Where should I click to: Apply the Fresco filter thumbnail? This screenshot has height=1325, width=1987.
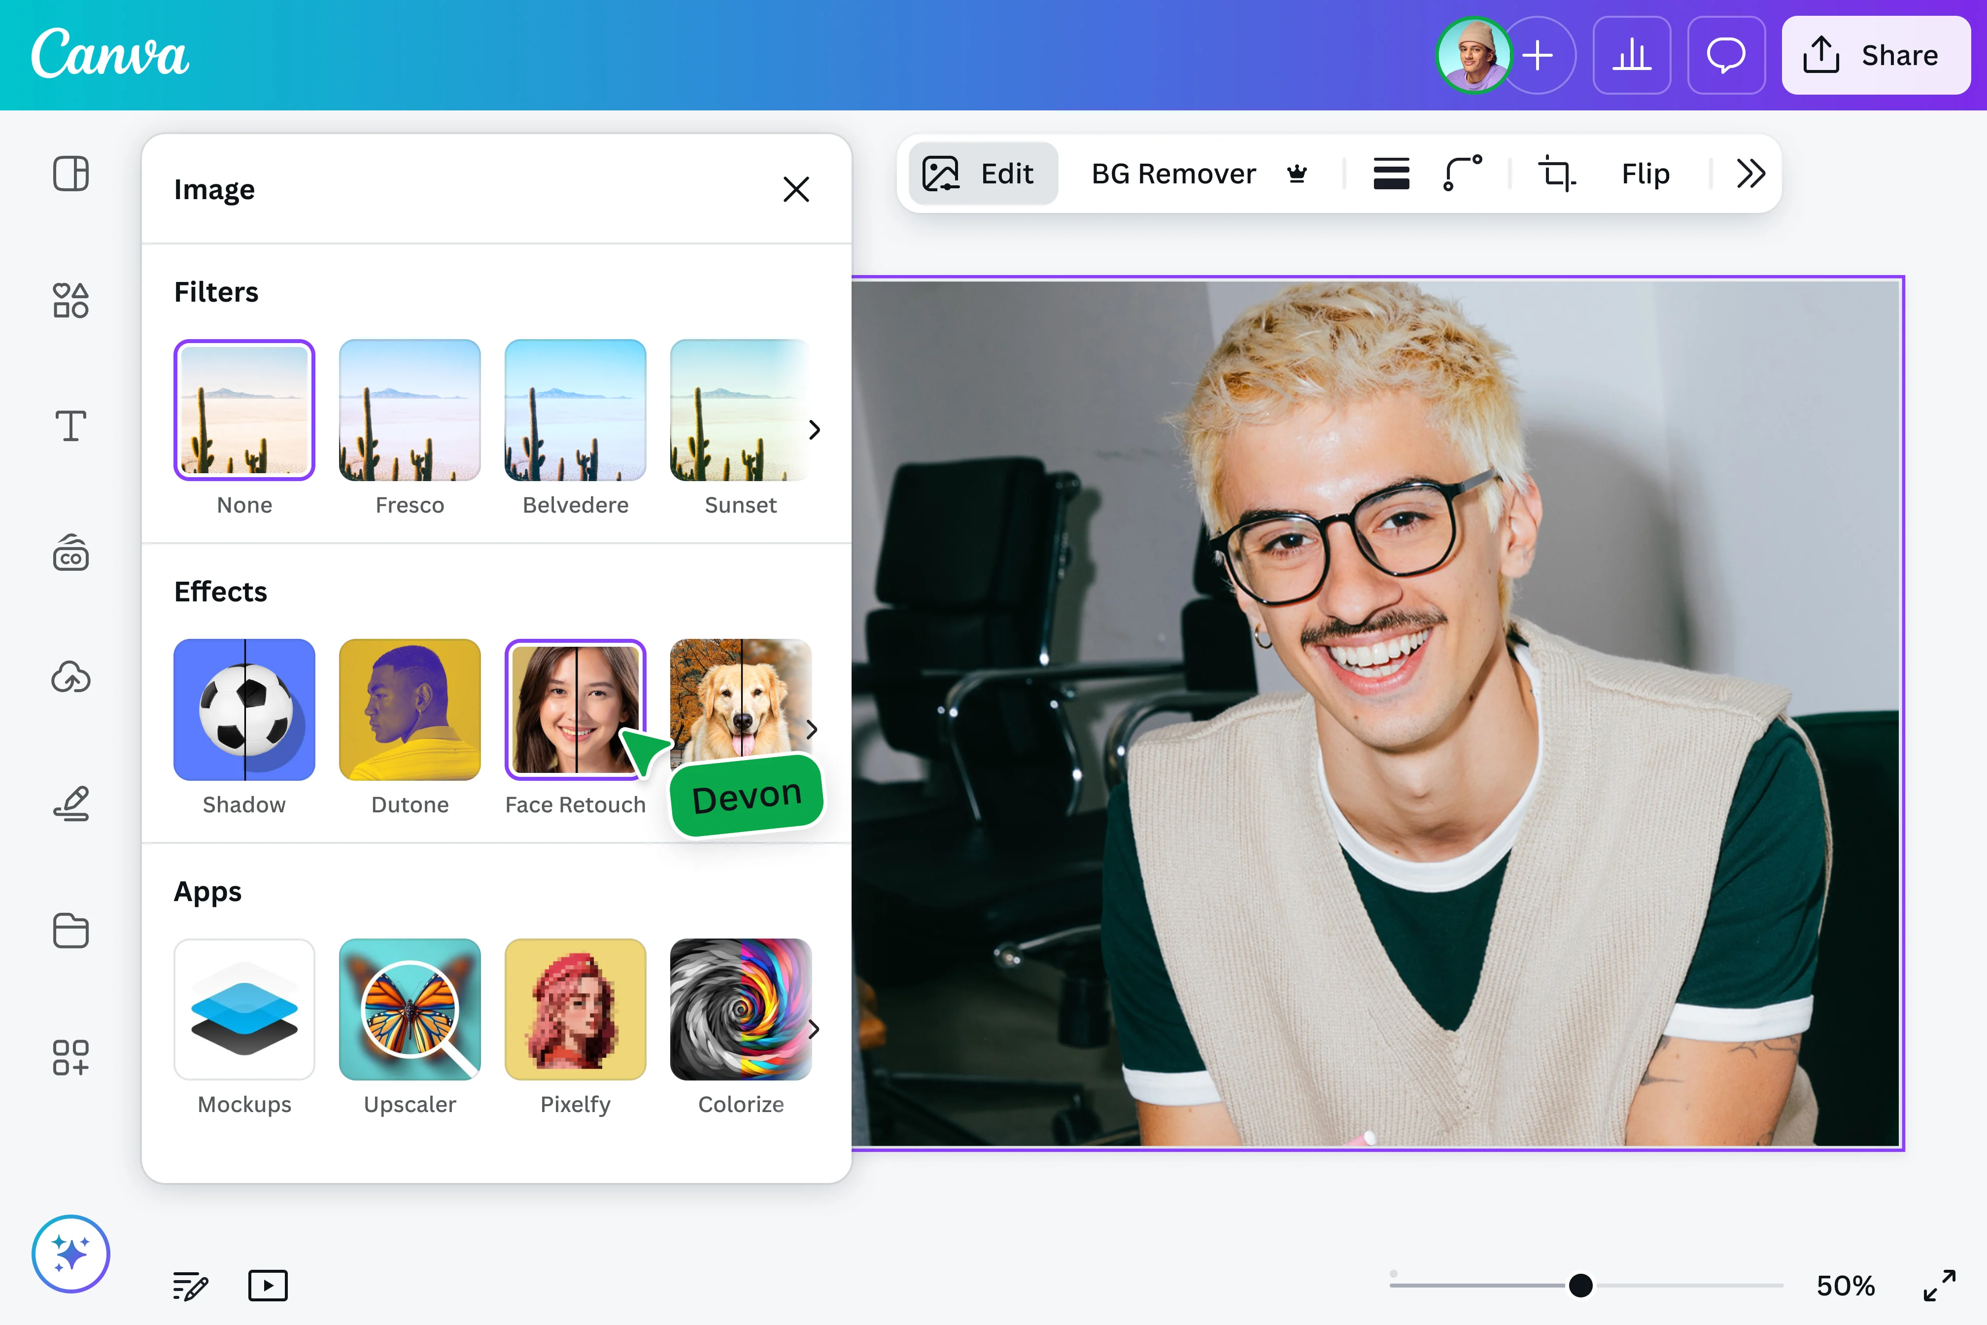tap(409, 410)
